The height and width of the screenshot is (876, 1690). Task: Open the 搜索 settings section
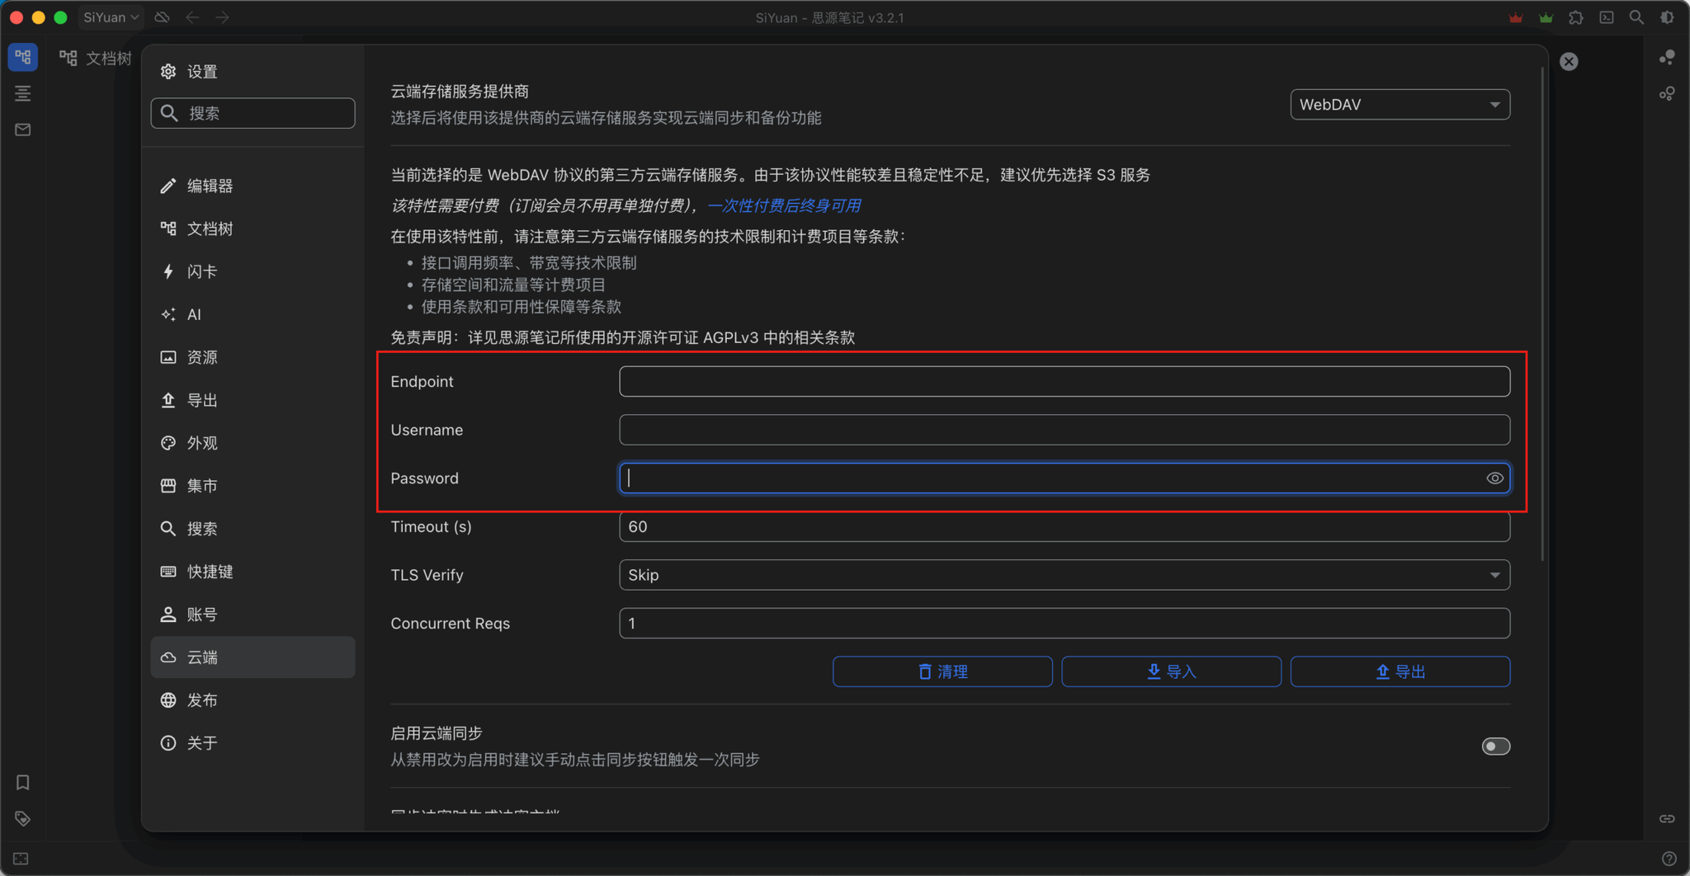253,529
